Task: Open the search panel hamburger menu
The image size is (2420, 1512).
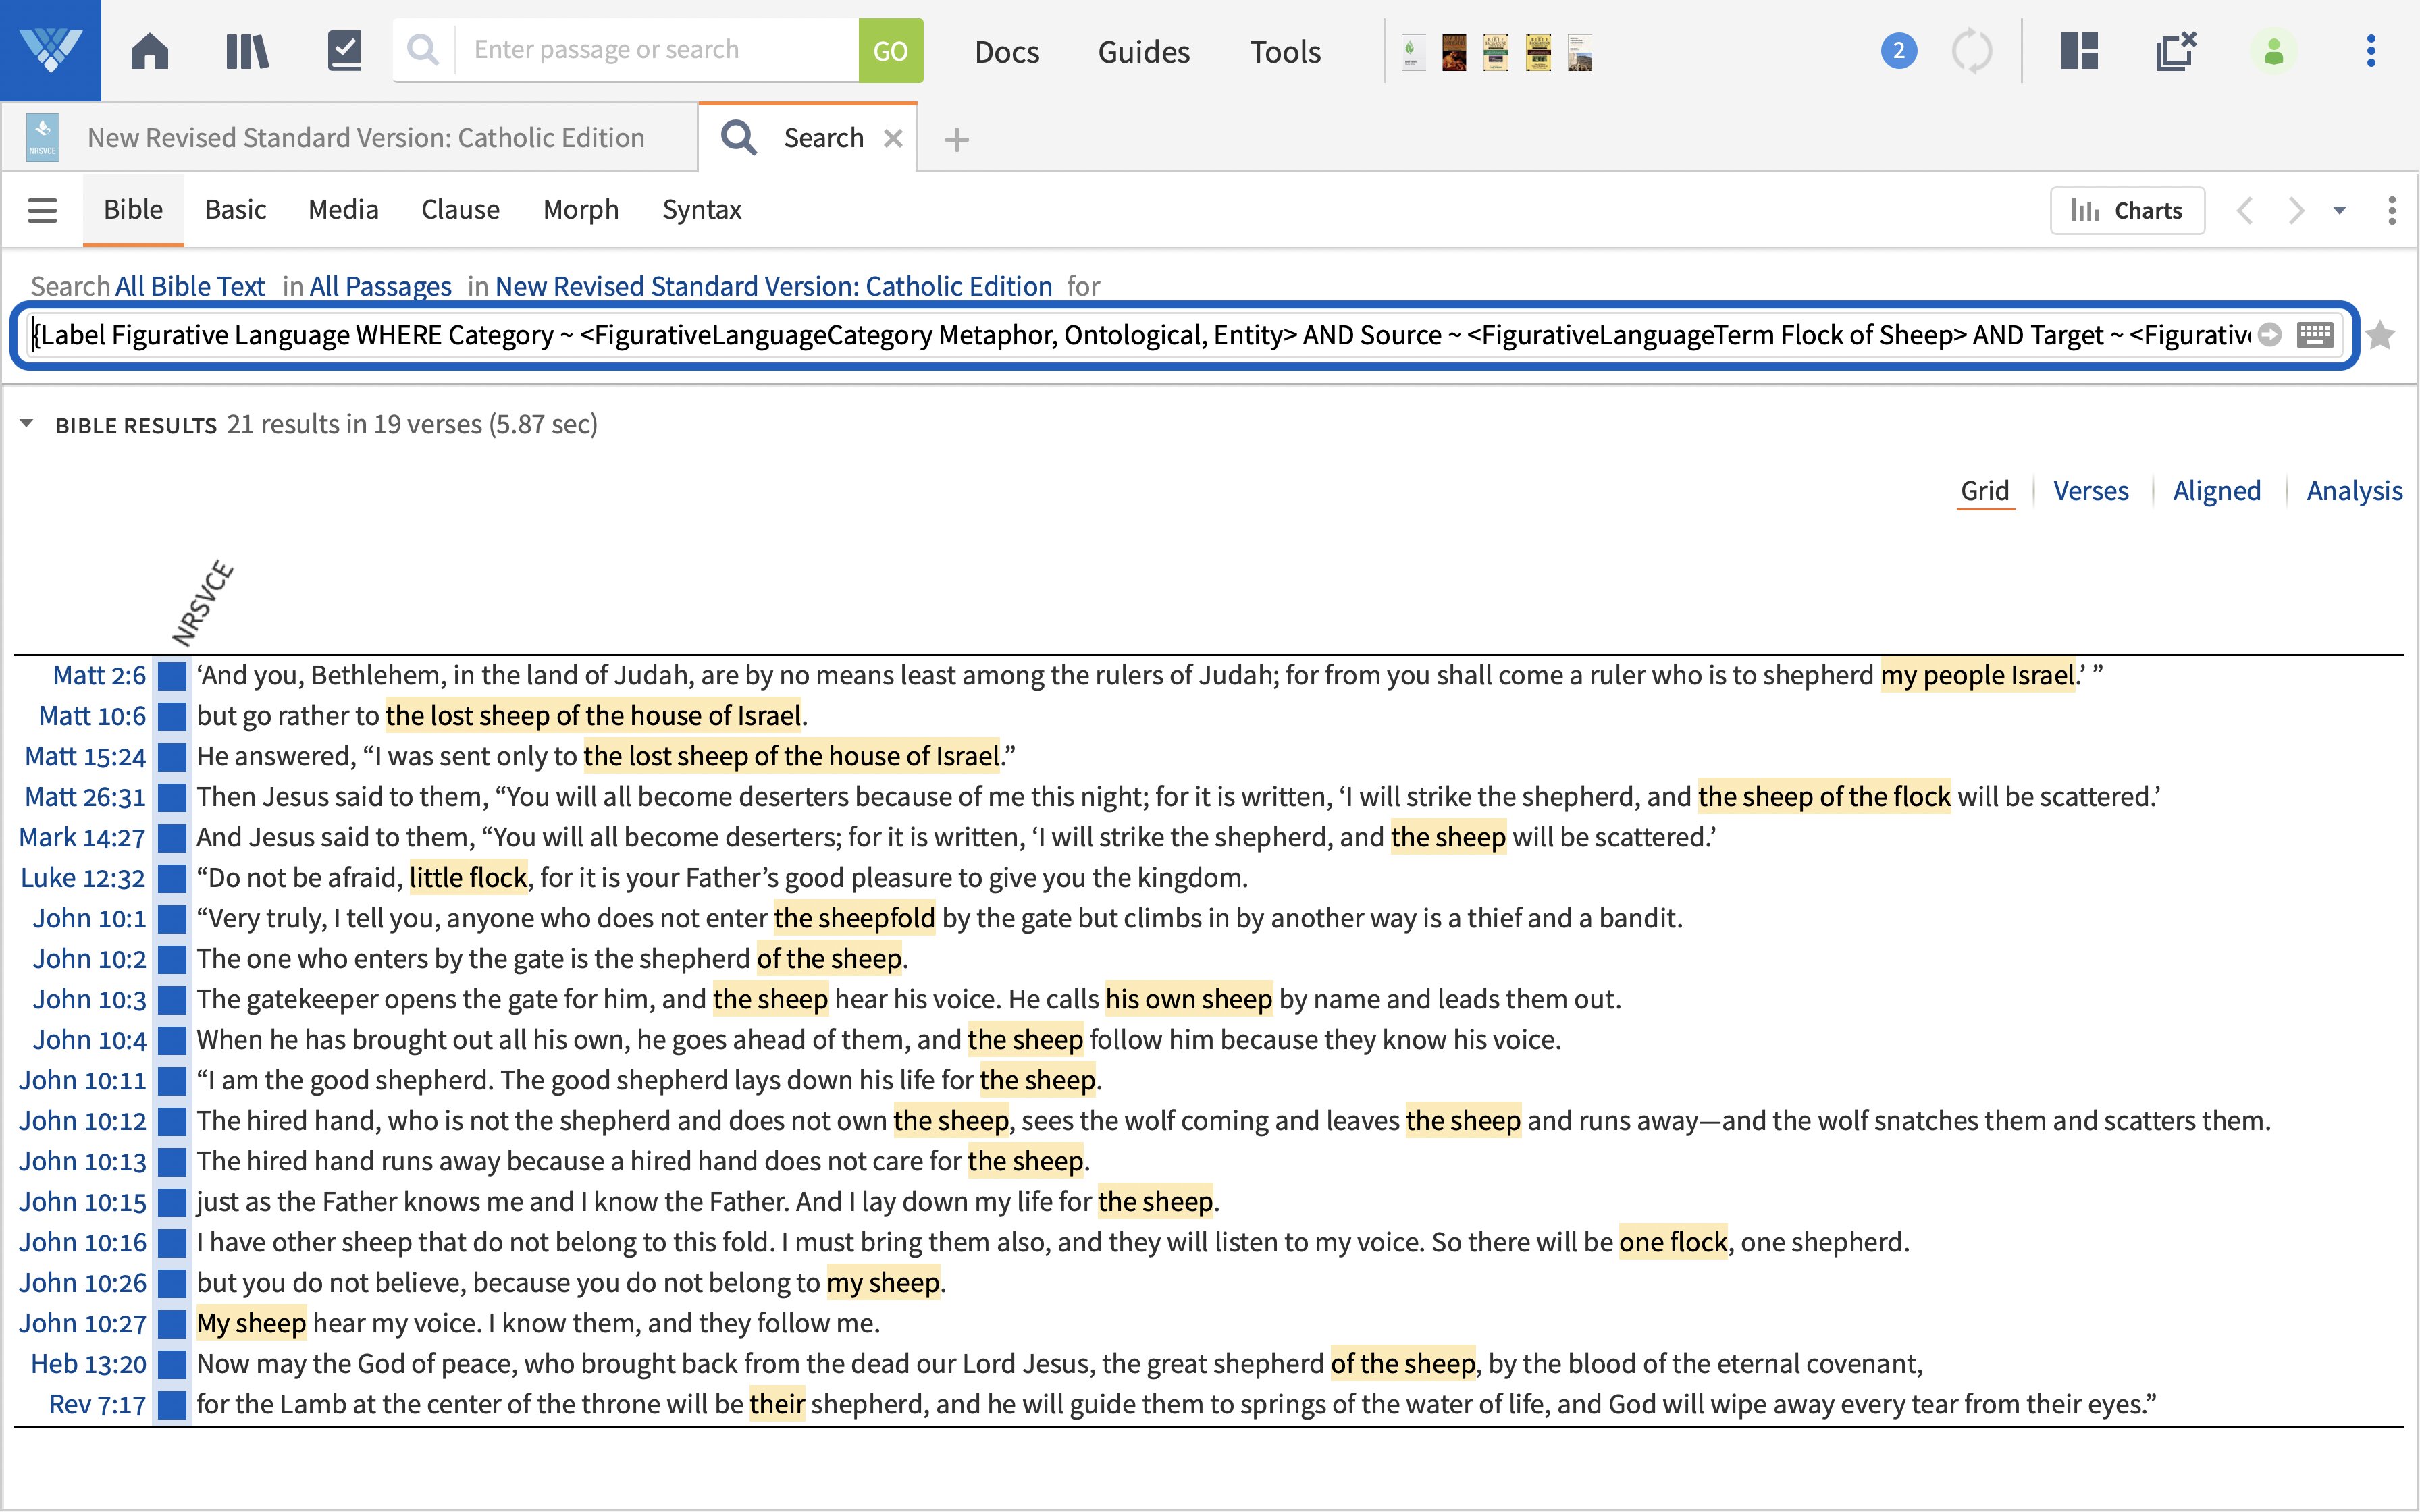Action: point(42,210)
